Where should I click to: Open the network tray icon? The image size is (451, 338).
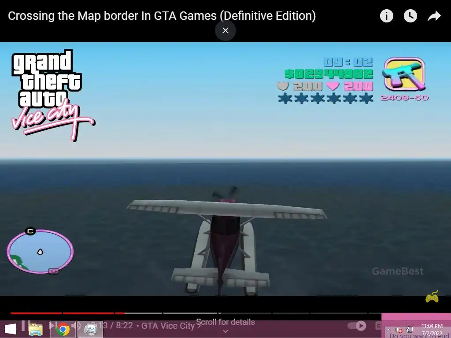410,329
